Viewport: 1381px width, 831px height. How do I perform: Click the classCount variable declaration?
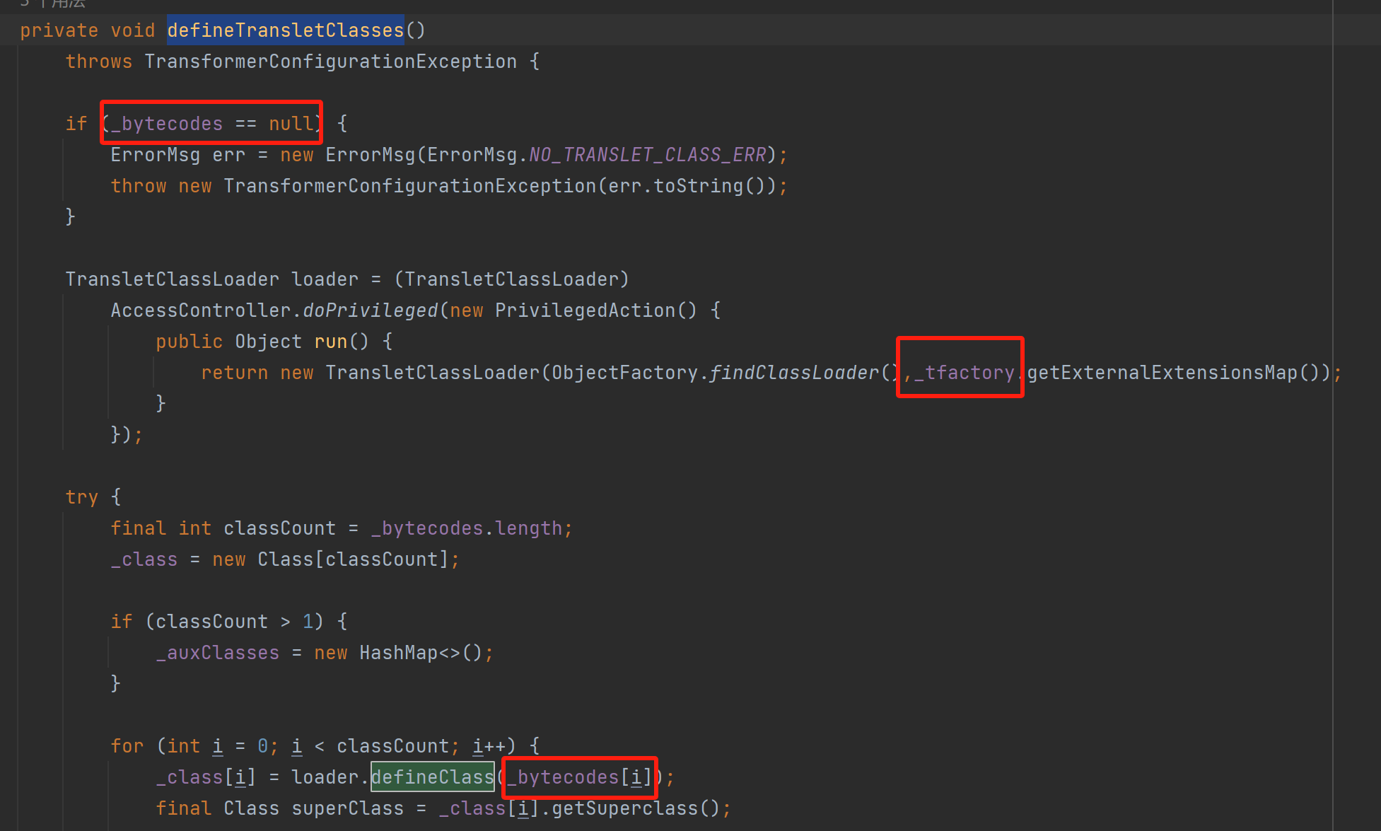279,528
